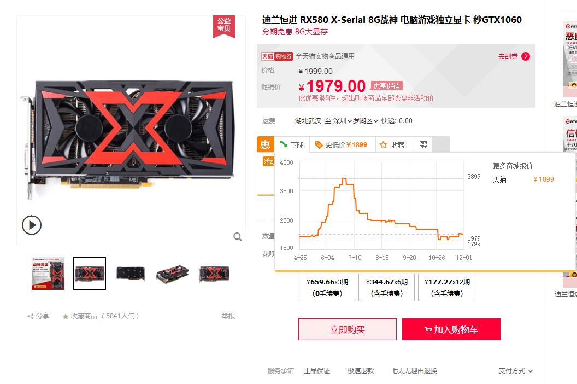Play the product video on the main image
The image size is (577, 384).
[32, 225]
